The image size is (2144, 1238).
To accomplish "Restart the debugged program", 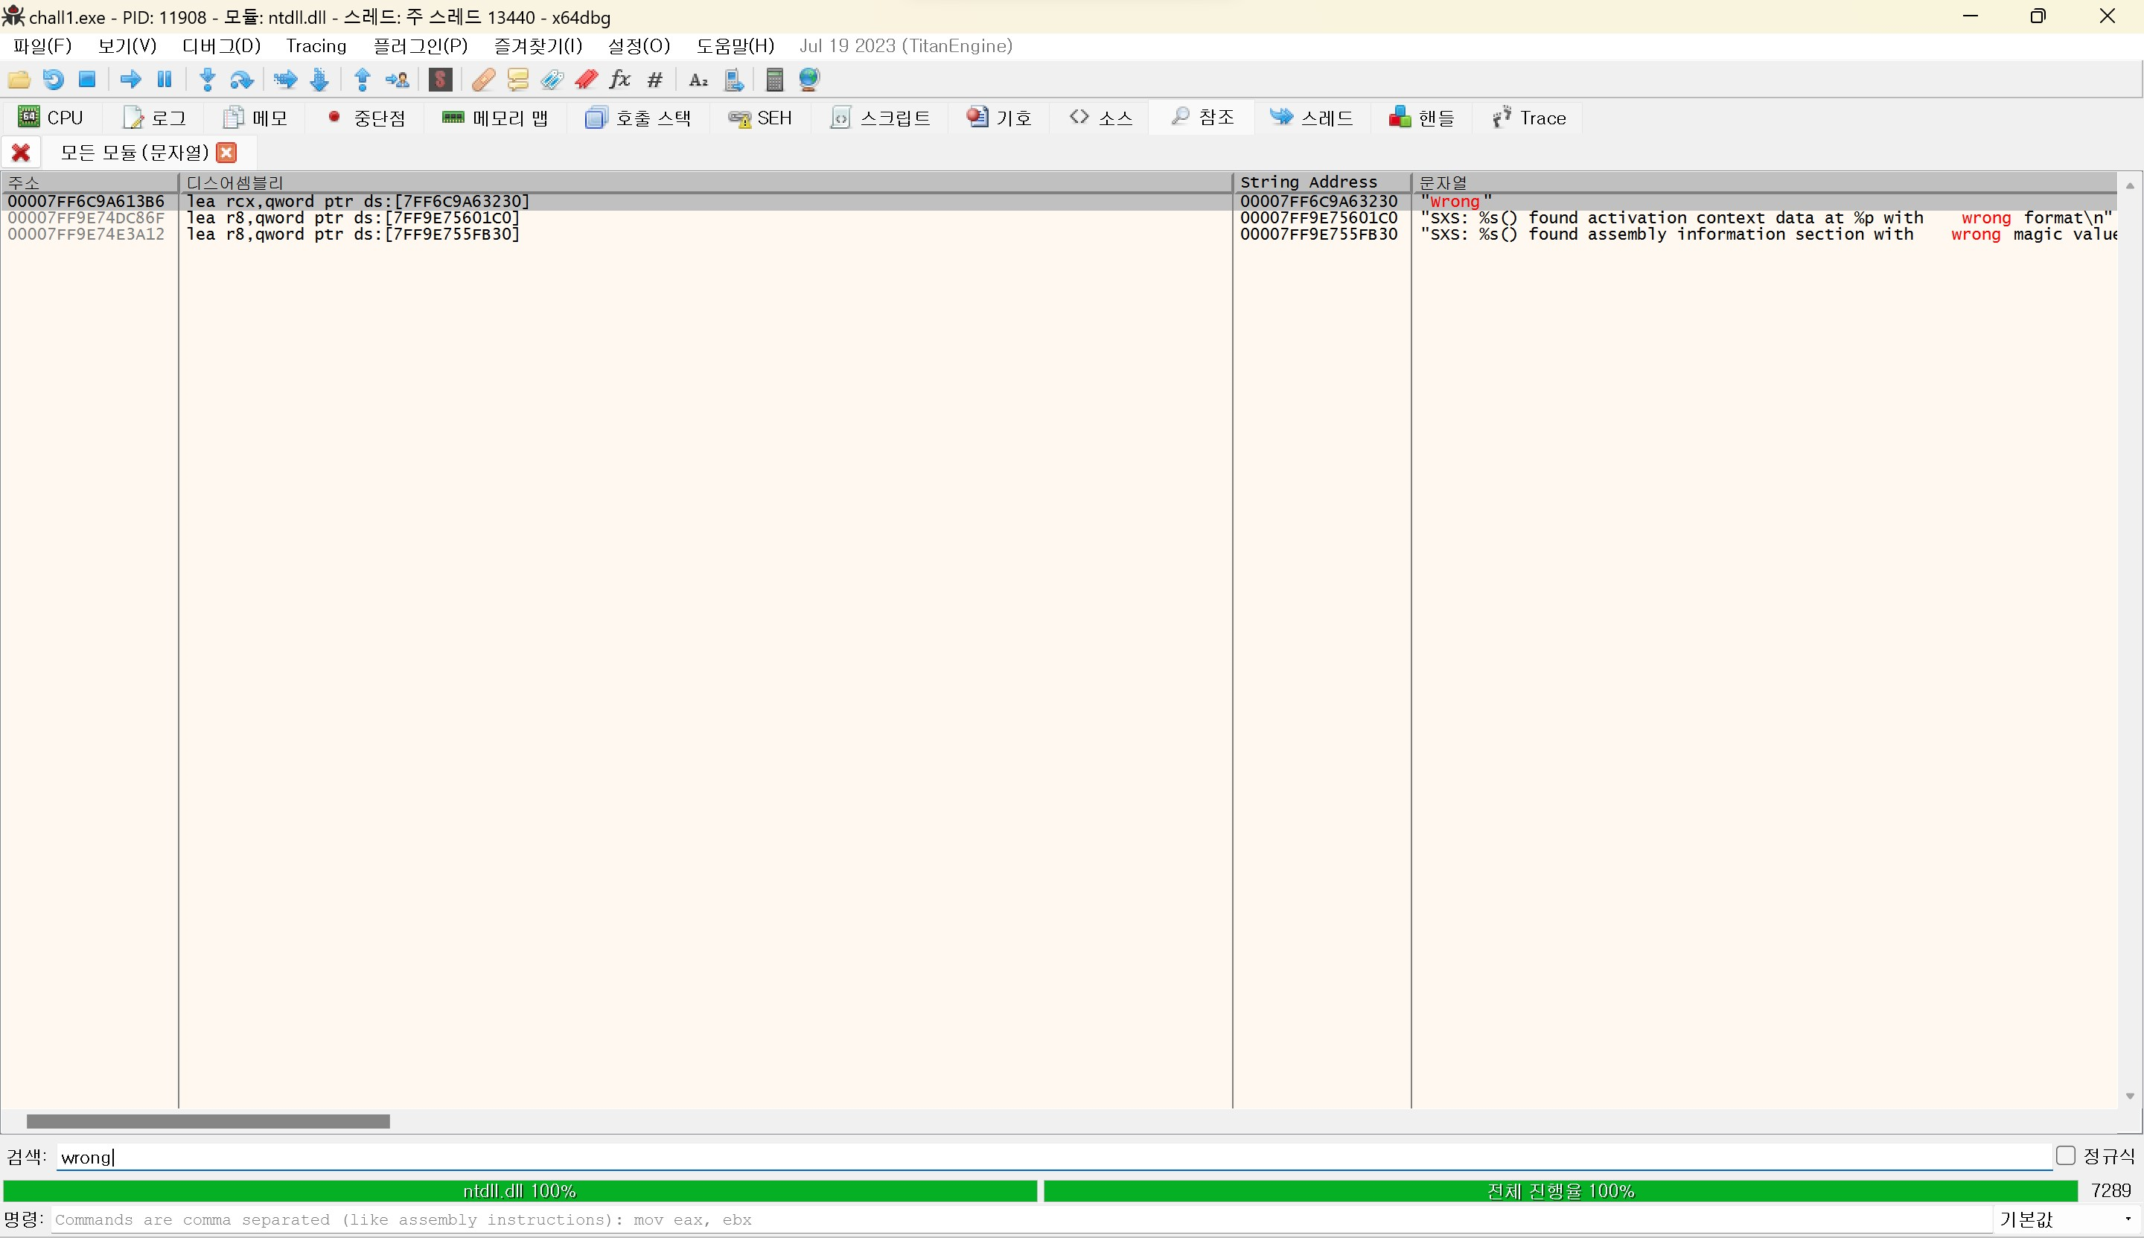I will tap(53, 80).
